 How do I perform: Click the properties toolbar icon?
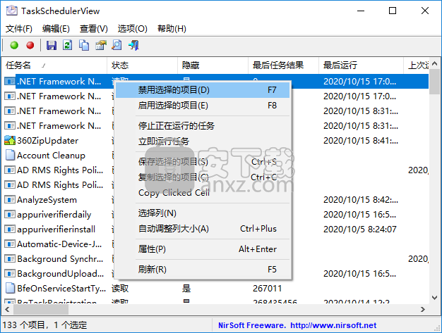pos(101,45)
